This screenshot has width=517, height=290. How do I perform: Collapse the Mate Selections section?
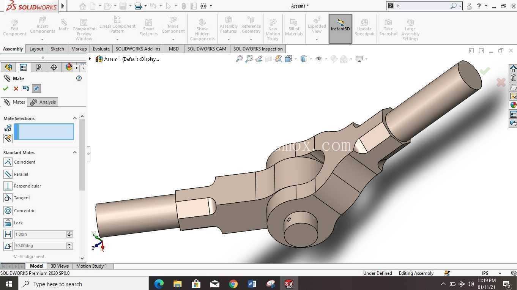(75, 118)
